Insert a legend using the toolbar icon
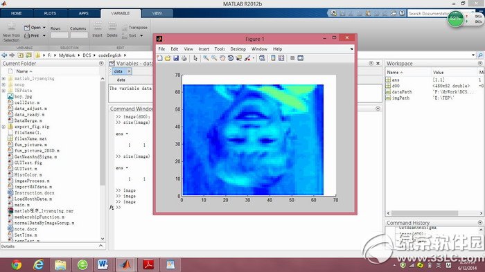Viewport: 485px width, 272px height. point(281,58)
